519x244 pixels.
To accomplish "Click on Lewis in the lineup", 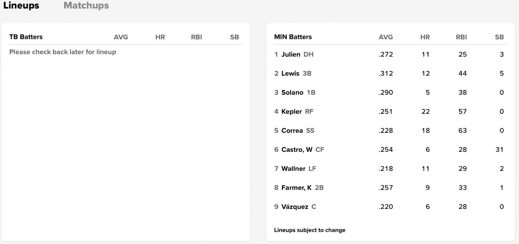I will 290,73.
